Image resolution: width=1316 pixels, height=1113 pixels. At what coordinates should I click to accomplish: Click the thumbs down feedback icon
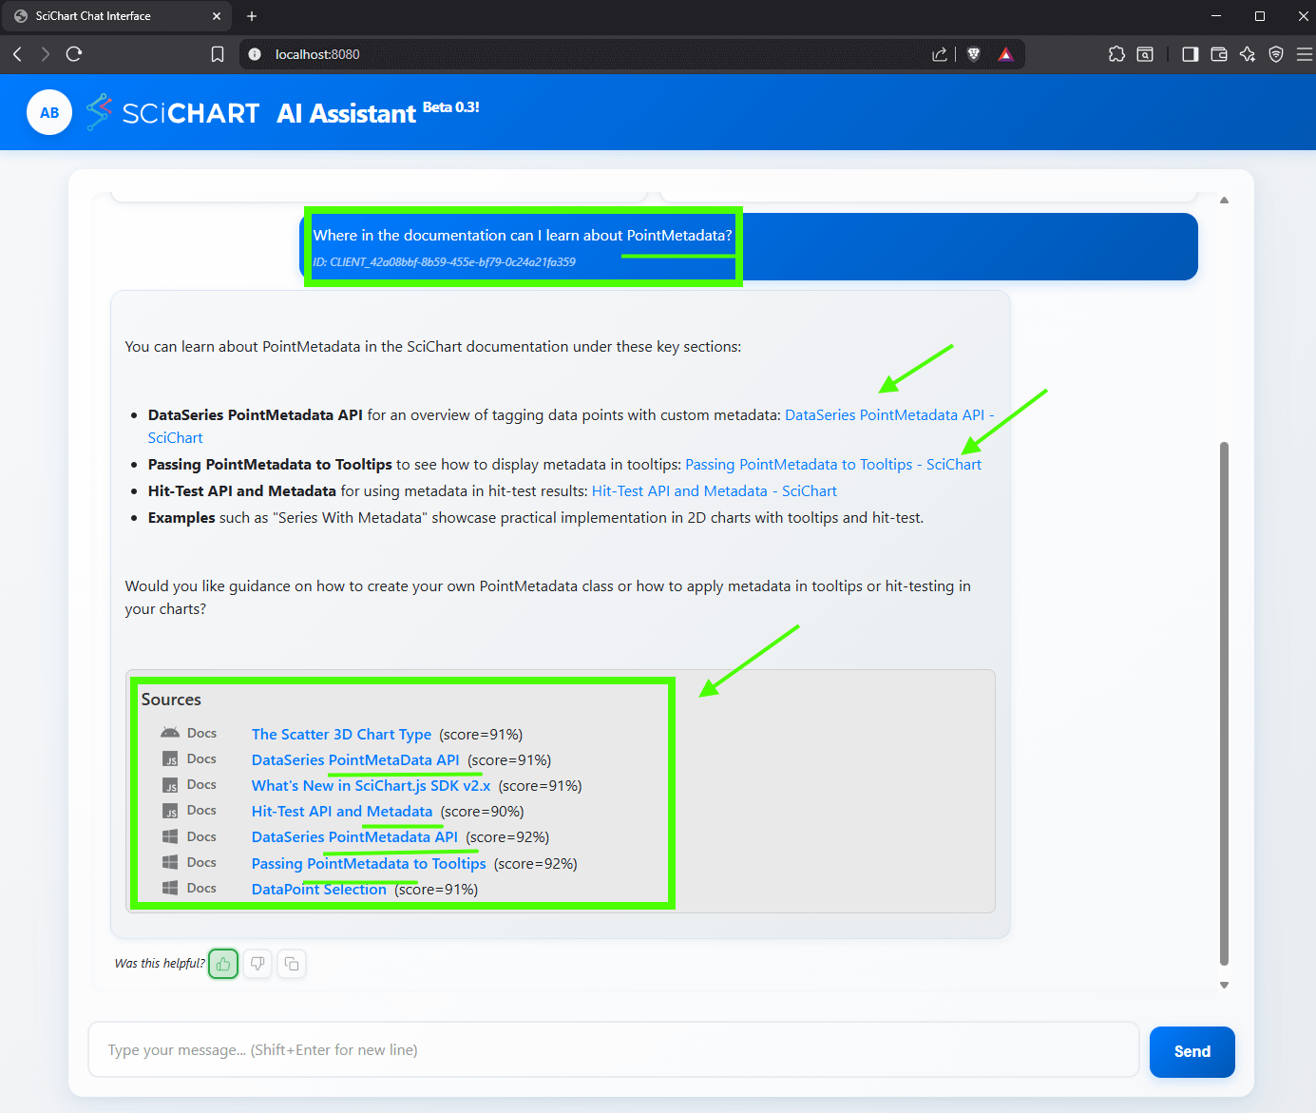click(x=257, y=964)
